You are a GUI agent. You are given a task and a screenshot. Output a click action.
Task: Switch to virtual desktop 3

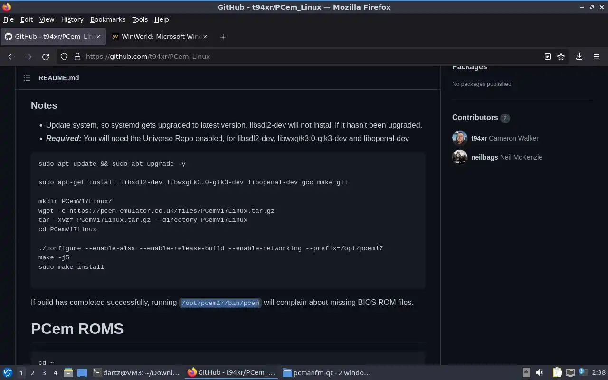44,373
